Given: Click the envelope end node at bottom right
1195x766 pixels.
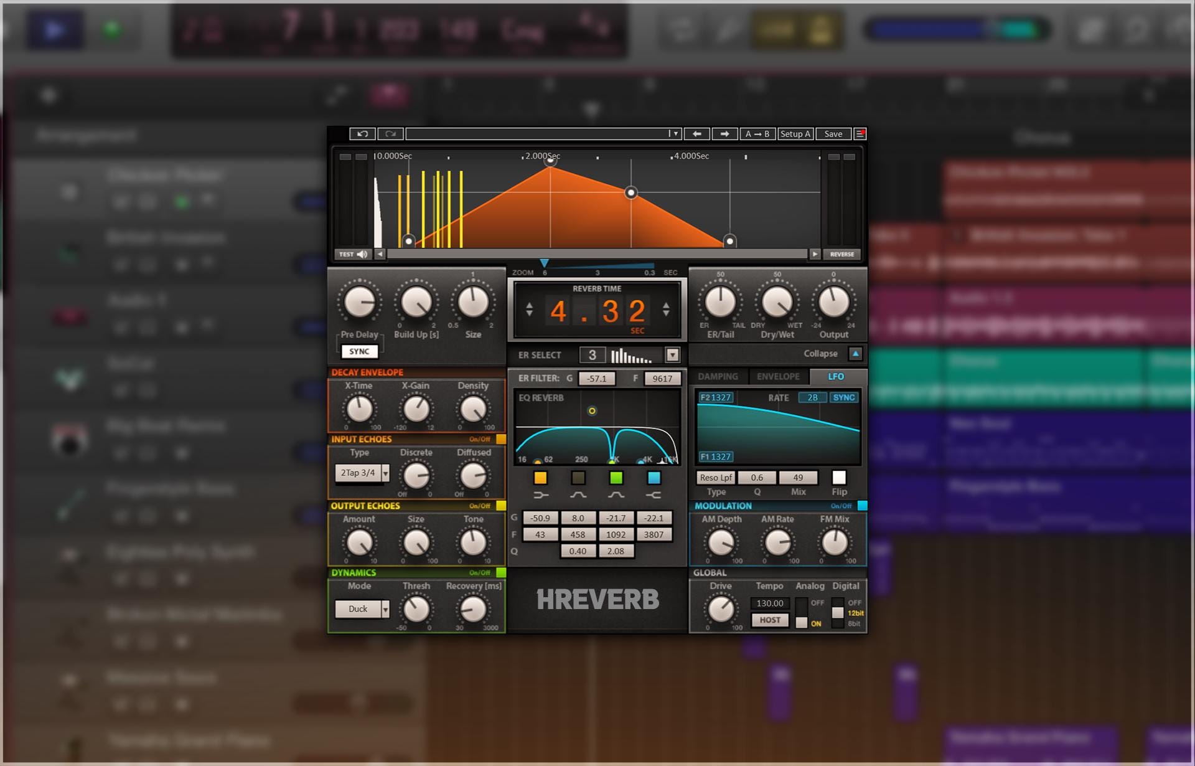Looking at the screenshot, I should 729,240.
